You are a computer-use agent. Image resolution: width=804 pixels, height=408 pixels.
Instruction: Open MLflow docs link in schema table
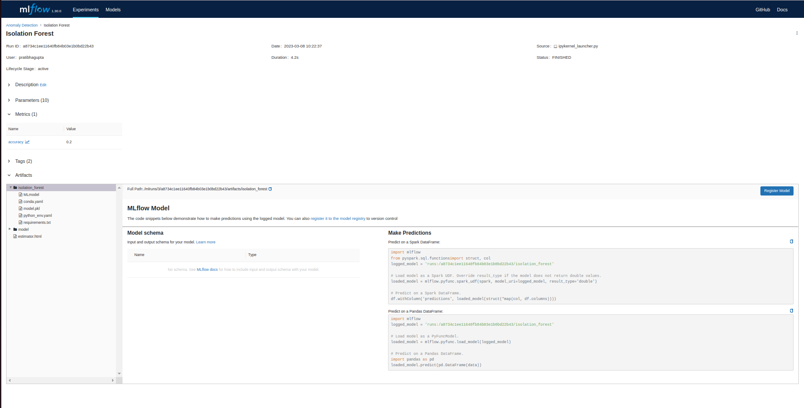207,270
